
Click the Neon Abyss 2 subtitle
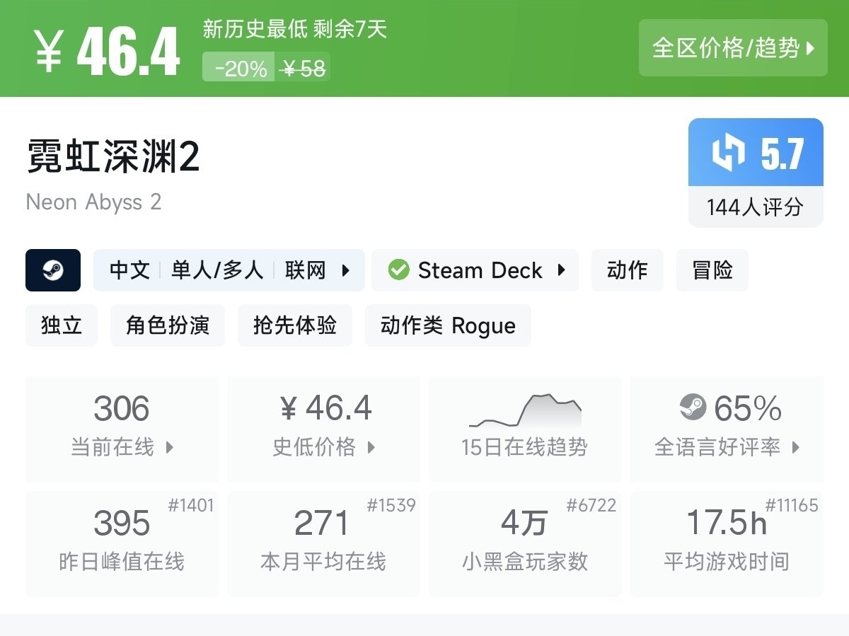click(x=94, y=202)
